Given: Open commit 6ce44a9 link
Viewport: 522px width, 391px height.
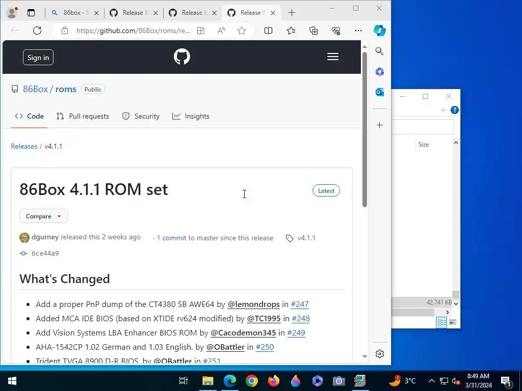Looking at the screenshot, I should (45, 254).
